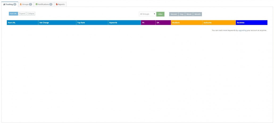Click the orange MozRank column header
Image resolution: width=274 pixels, height=123 pixels.
point(176,23)
